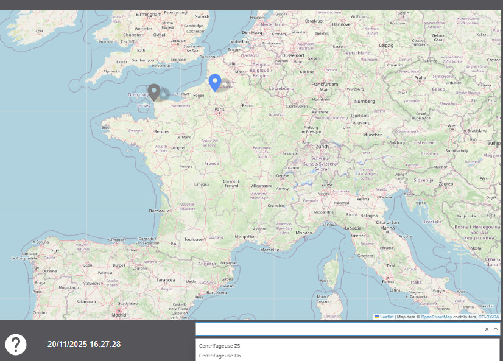The image size is (503, 361).
Task: Click the Zürich label on the map
Action: (x=322, y=147)
